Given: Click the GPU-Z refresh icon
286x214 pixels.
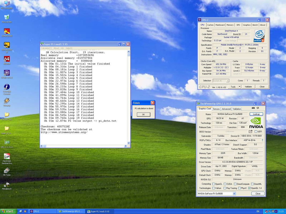Looking at the screenshot, I should pos(258,108).
